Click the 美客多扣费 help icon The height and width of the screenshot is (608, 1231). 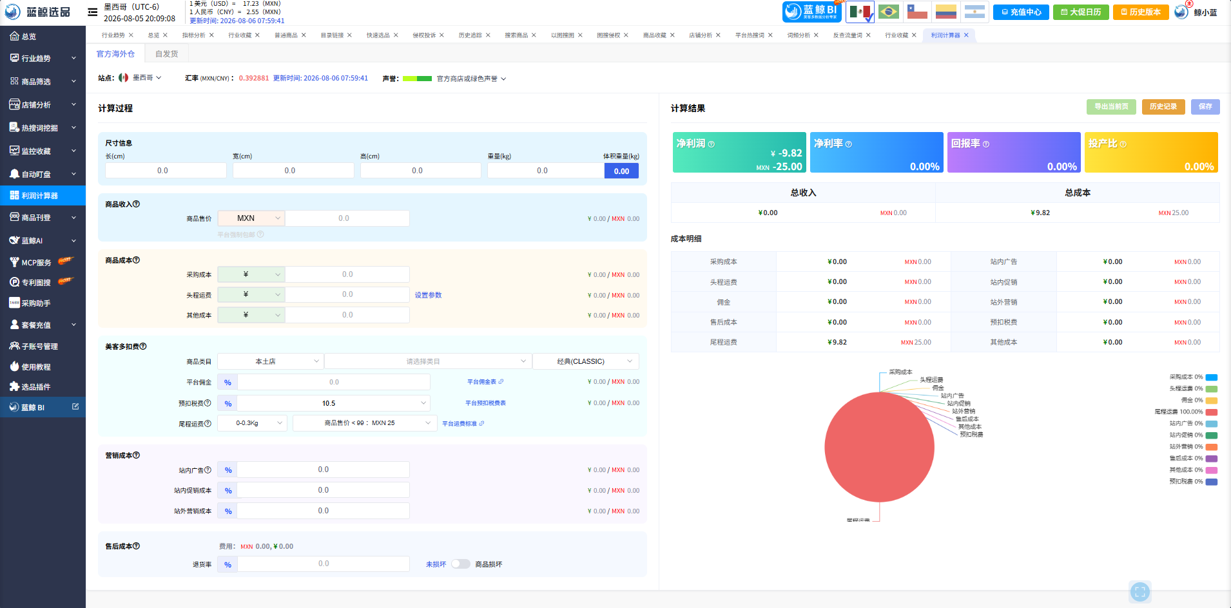143,347
